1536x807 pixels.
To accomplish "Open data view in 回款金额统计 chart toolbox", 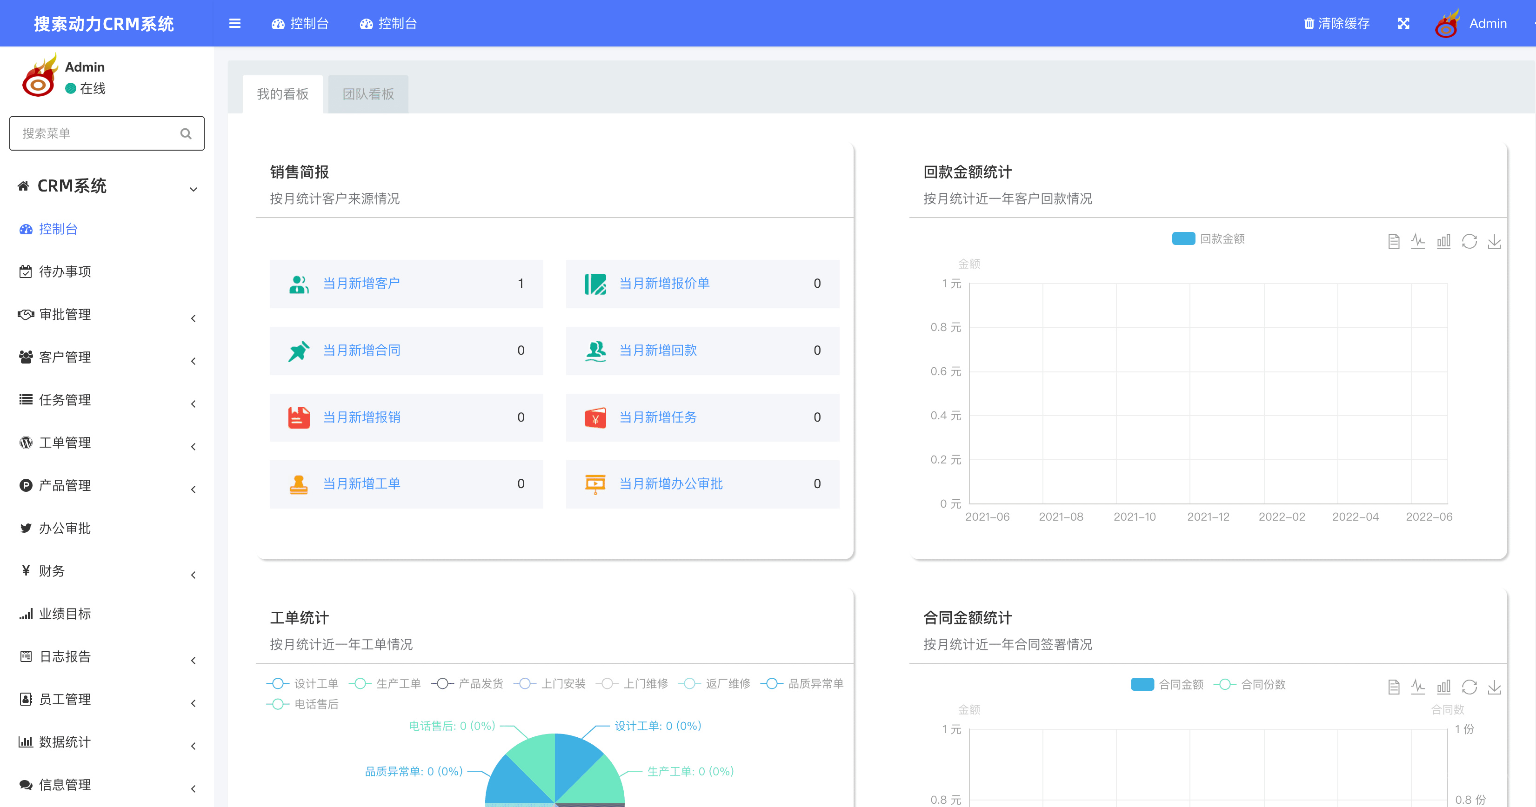I will coord(1394,241).
